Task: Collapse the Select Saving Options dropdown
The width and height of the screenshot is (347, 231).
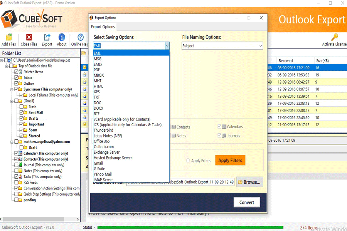Action: [x=167, y=46]
